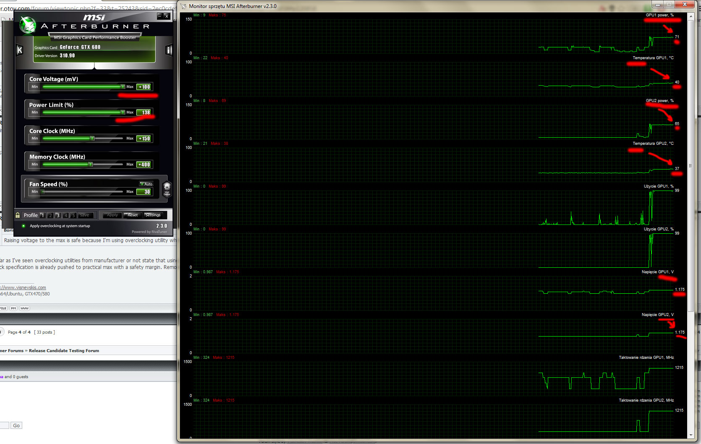
Task: Click the Power Limit slider handle
Action: click(x=123, y=112)
